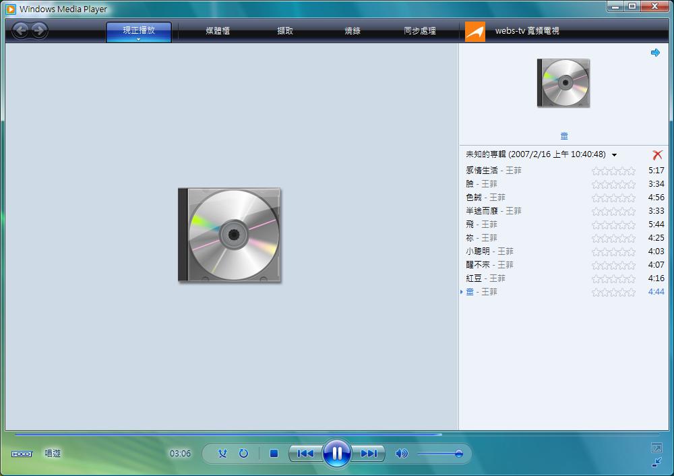Rate 半途而廢 using its star rating

tap(613, 212)
